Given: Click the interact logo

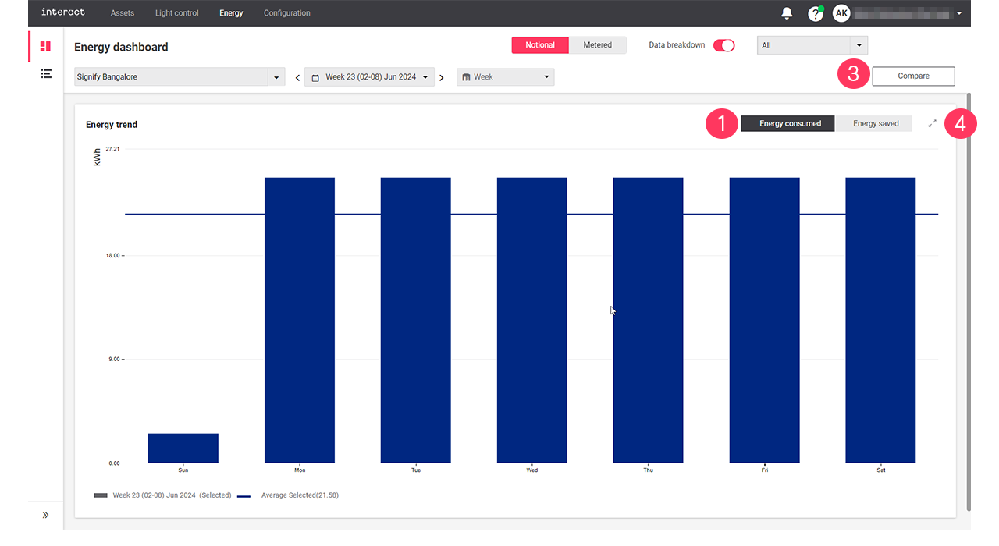Looking at the screenshot, I should (x=62, y=12).
